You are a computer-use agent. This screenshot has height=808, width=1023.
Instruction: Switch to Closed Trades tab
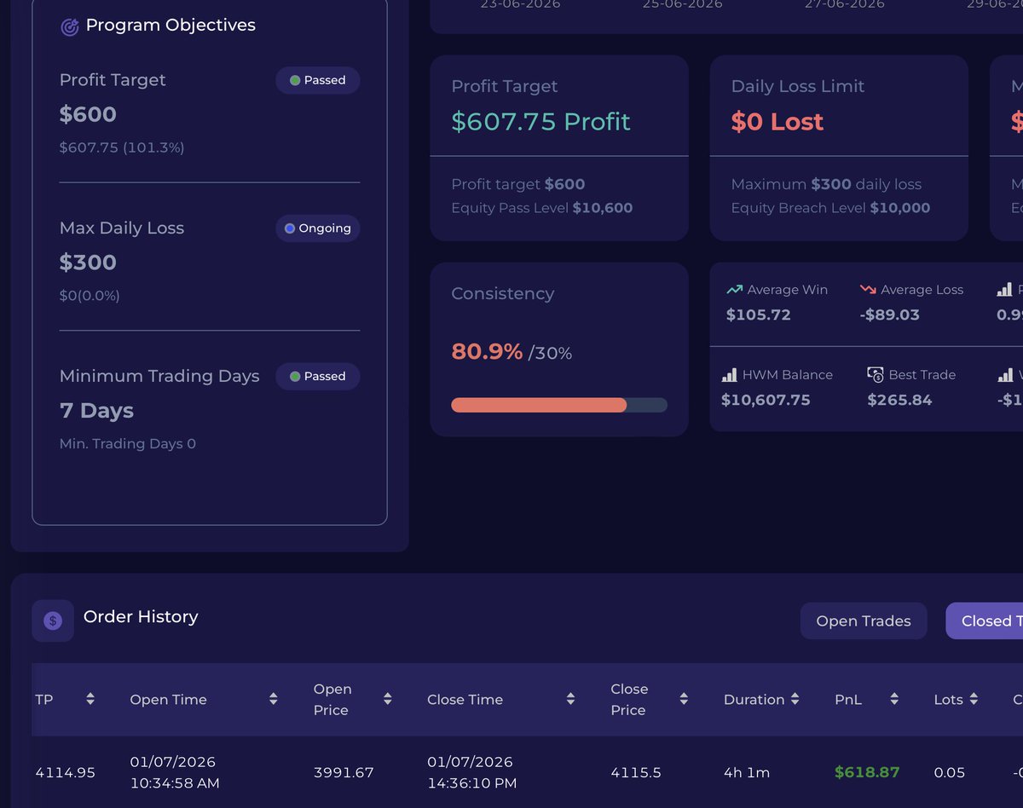(x=985, y=621)
